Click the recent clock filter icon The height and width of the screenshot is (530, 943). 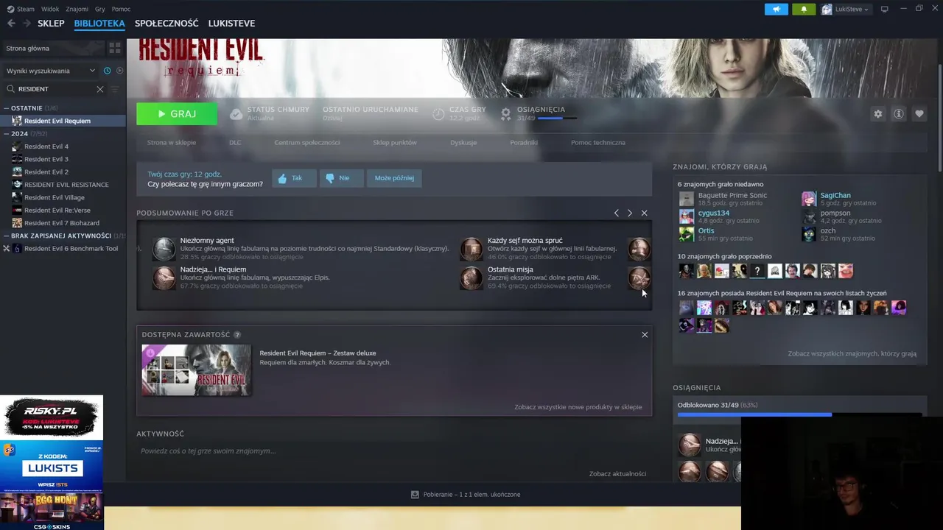point(108,71)
